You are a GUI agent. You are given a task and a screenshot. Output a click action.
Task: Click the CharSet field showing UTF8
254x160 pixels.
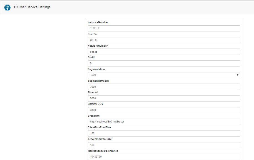(164, 40)
